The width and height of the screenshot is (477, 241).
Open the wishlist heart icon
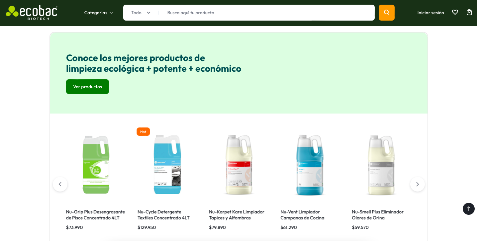click(x=455, y=12)
